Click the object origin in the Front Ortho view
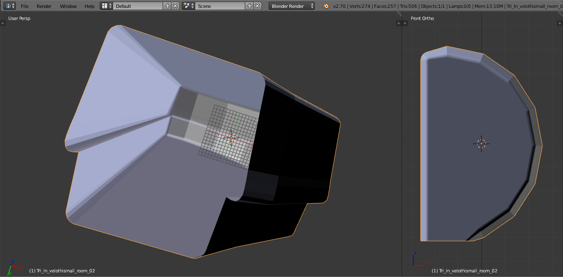 tap(481, 144)
